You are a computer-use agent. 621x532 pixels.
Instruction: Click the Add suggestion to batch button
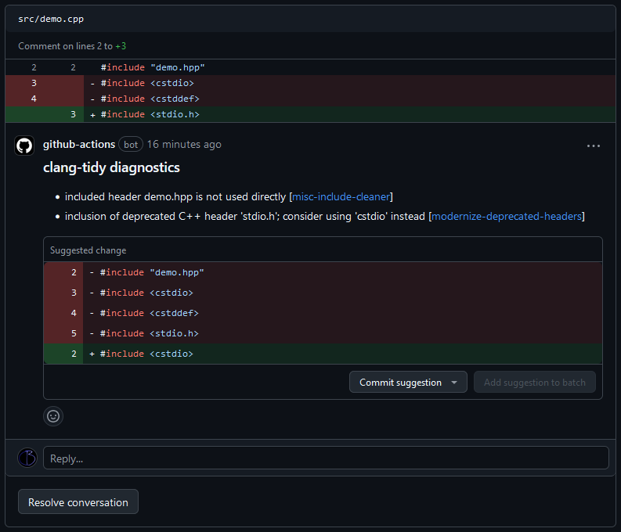534,383
